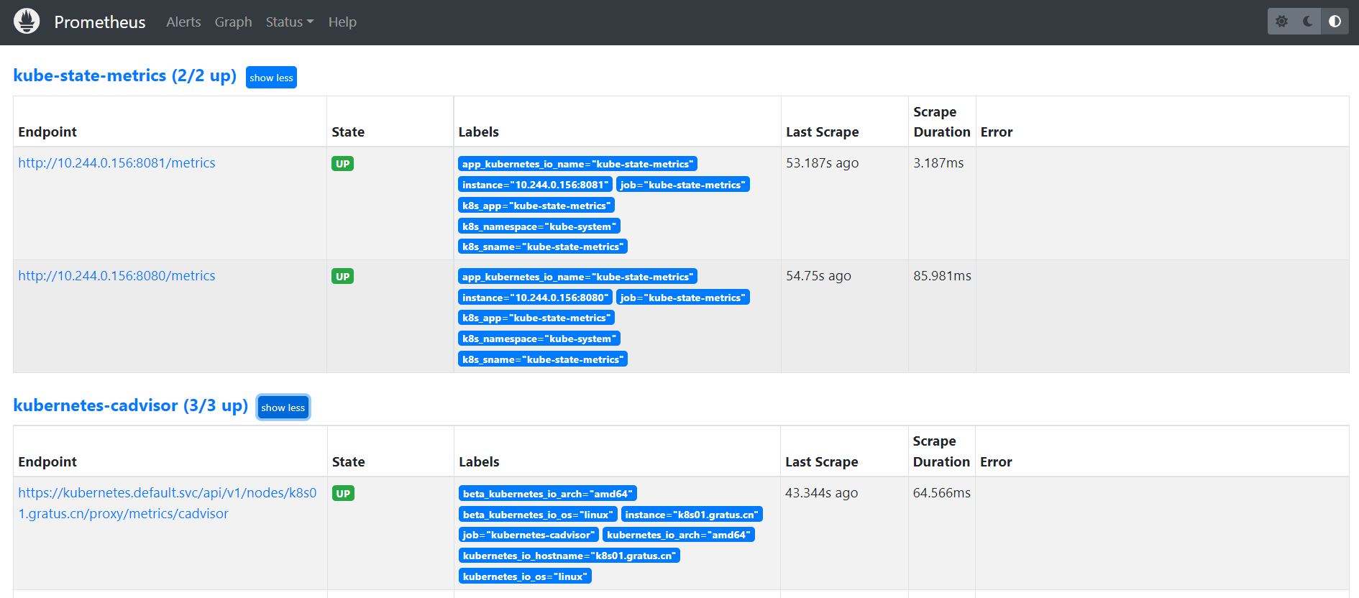Click kubernetes_io_arch="amd64" label

pyautogui.click(x=679, y=535)
